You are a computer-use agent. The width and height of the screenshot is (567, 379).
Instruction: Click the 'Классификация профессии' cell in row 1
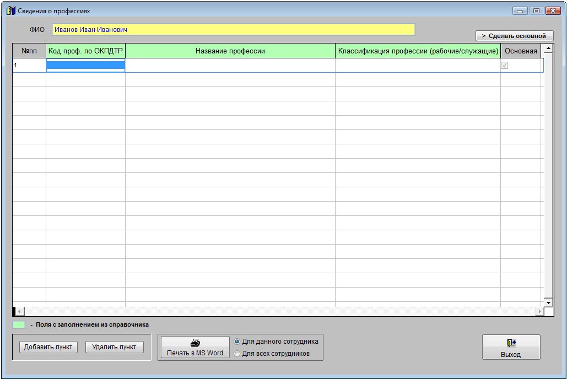418,65
